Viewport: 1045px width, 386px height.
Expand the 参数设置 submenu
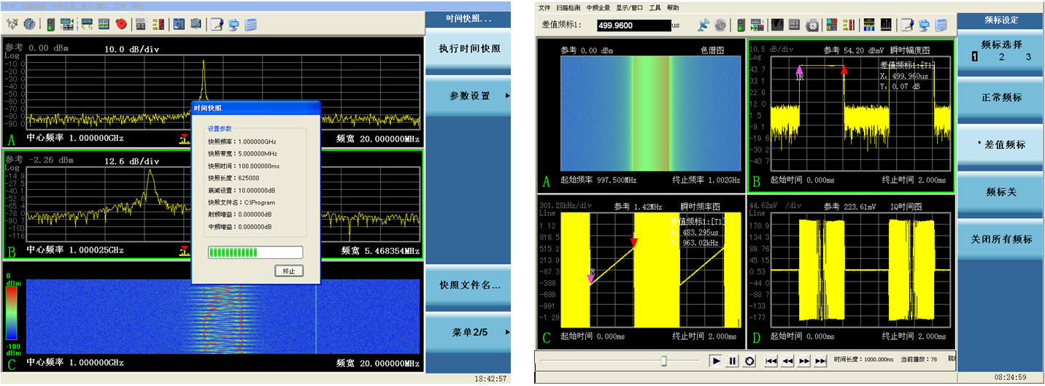tap(468, 96)
